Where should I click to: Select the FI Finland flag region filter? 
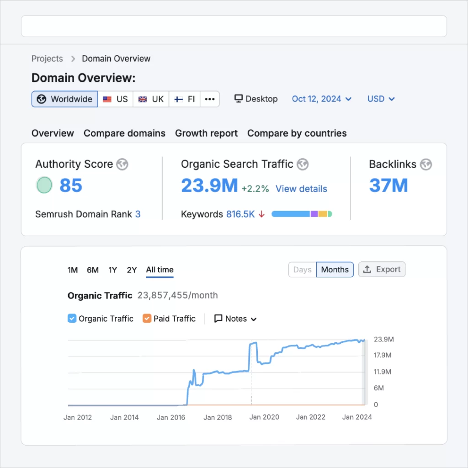coord(185,99)
